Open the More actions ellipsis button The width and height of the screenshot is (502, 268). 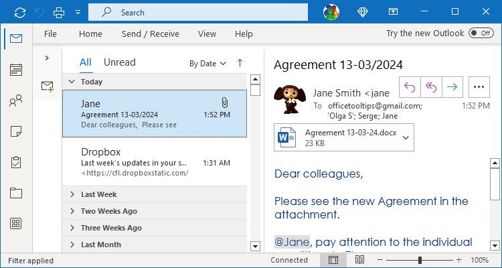tap(479, 87)
